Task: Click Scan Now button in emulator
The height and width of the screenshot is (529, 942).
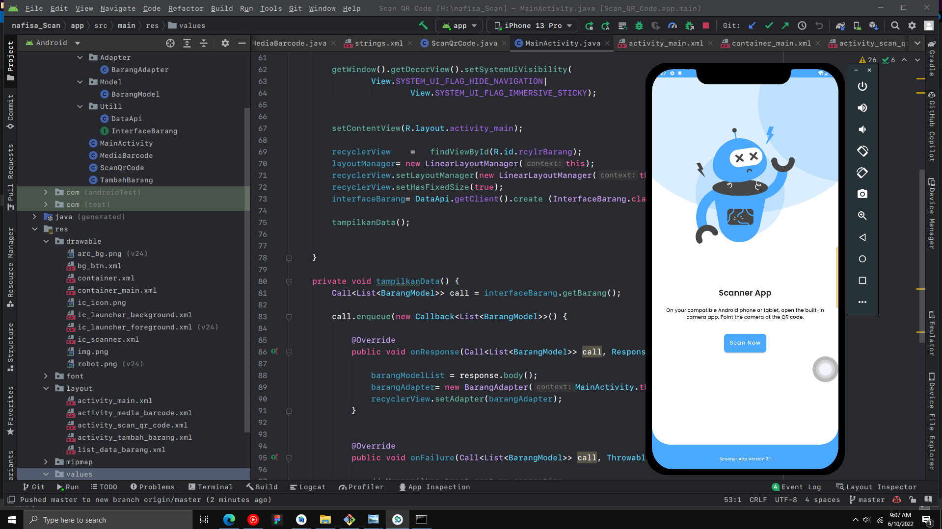Action: (x=745, y=343)
